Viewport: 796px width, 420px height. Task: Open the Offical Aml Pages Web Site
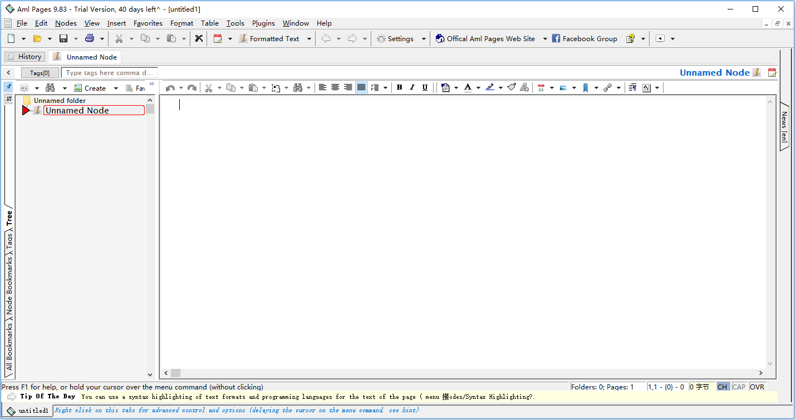pos(485,38)
